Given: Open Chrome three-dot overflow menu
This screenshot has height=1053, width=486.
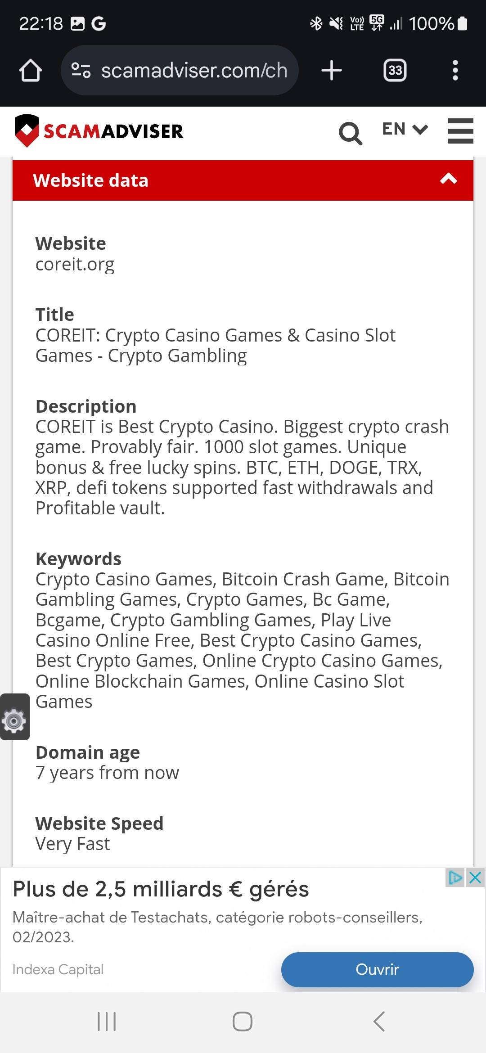Looking at the screenshot, I should 455,70.
